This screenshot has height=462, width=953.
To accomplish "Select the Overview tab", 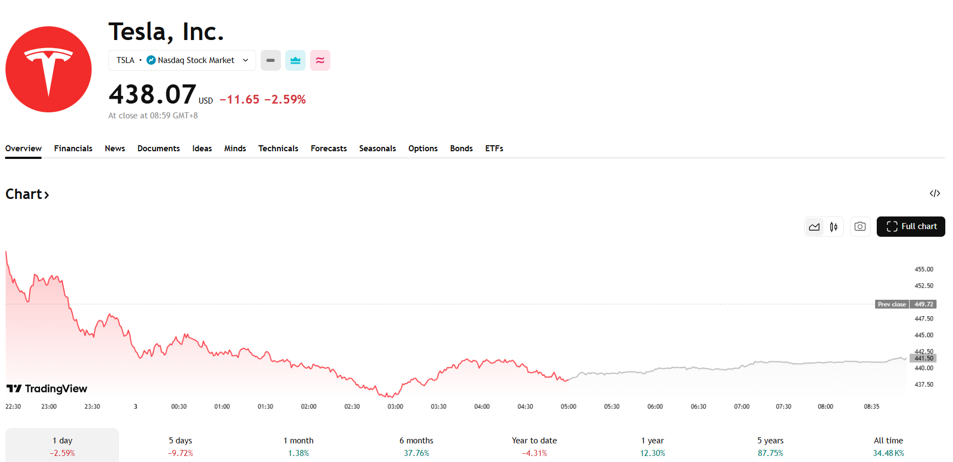I will point(24,149).
